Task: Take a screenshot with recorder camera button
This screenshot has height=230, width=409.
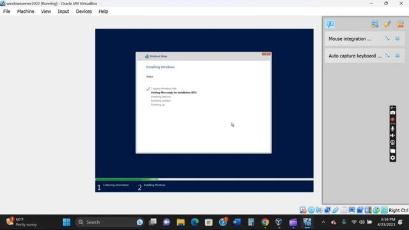Action: click(392, 112)
